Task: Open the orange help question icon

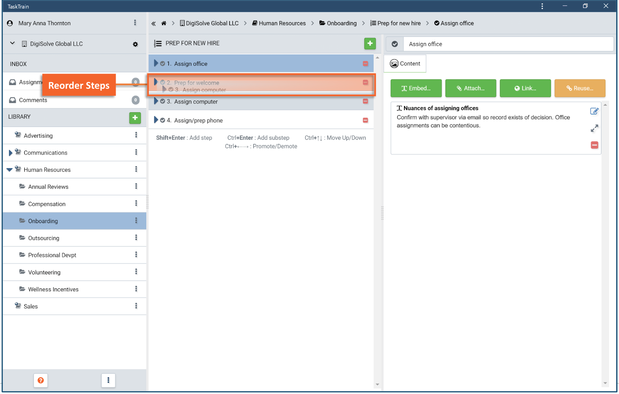Action: tap(41, 380)
